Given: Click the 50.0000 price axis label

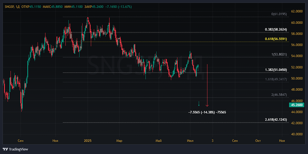Looking at the screenshot, I should [297, 79].
